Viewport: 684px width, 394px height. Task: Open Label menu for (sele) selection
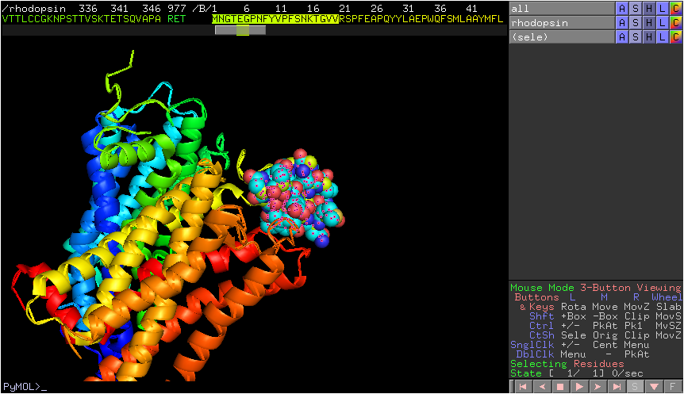663,37
